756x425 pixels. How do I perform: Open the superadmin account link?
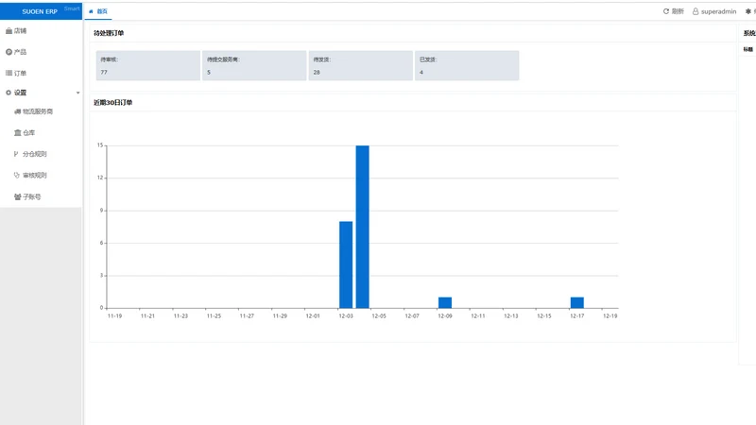(x=718, y=11)
